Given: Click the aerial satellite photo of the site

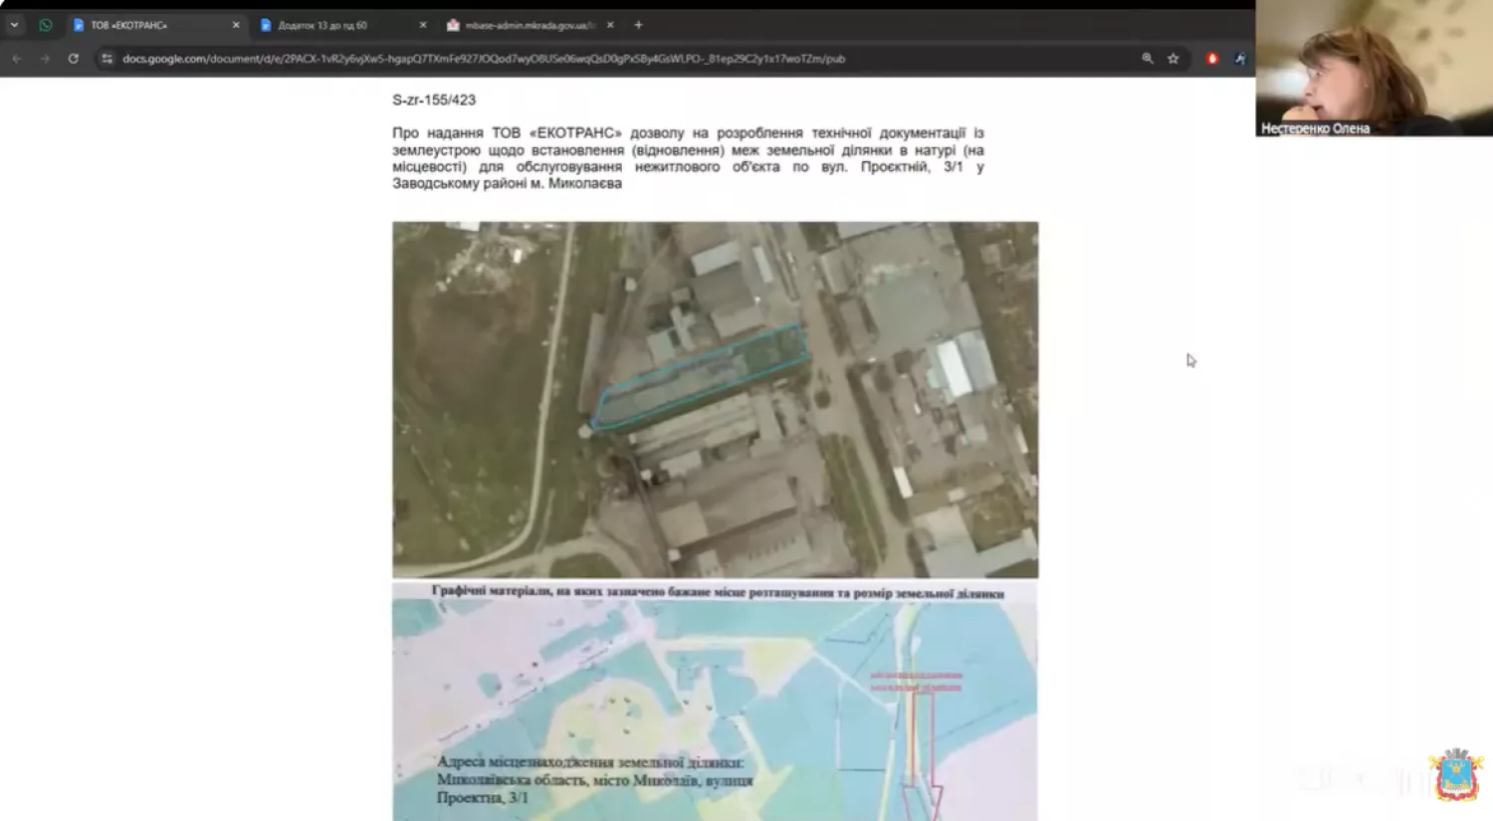Looking at the screenshot, I should tap(715, 399).
